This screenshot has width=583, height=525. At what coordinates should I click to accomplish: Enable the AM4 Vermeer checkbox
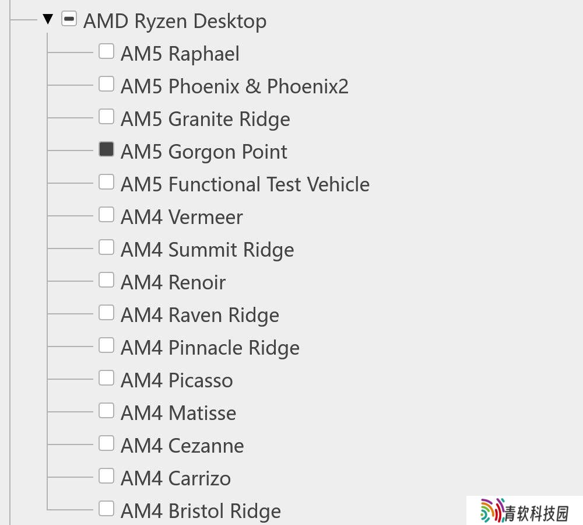(106, 215)
